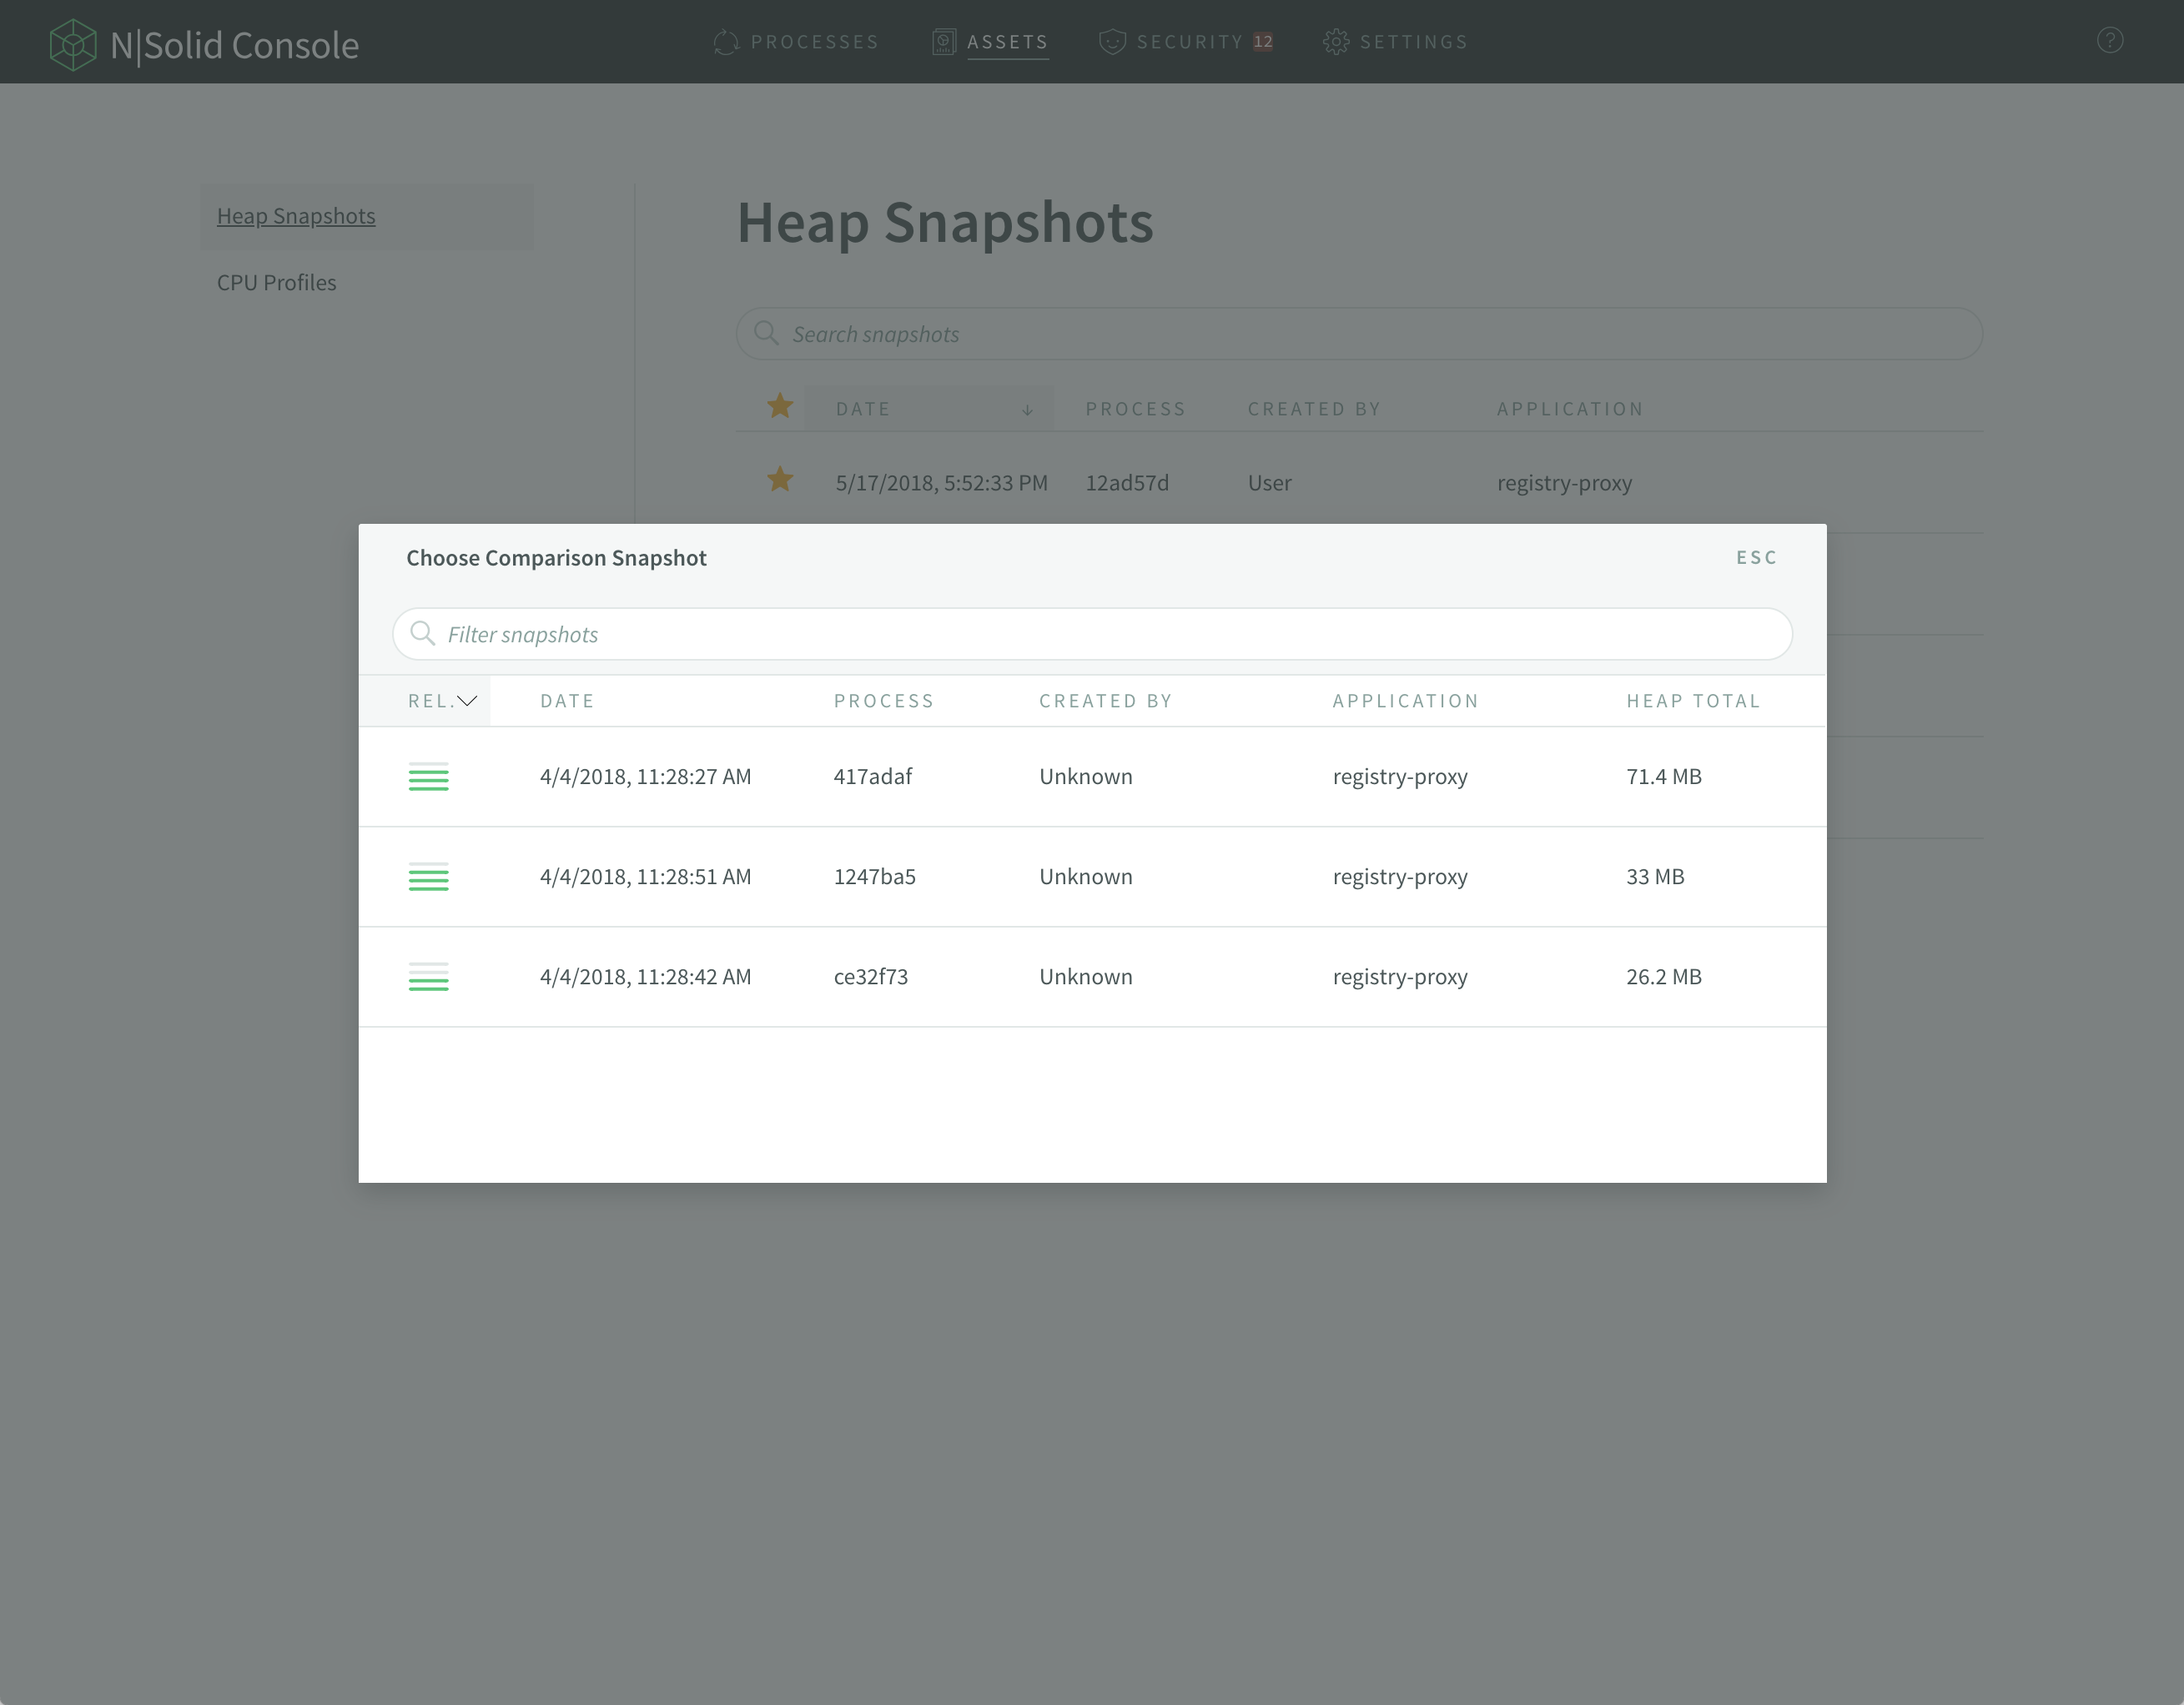Click heap total 71.4 MB
Viewport: 2184px width, 1705px height.
(1664, 777)
